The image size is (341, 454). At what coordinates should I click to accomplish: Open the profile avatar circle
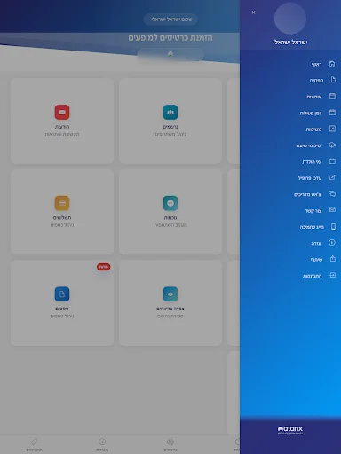point(290,19)
